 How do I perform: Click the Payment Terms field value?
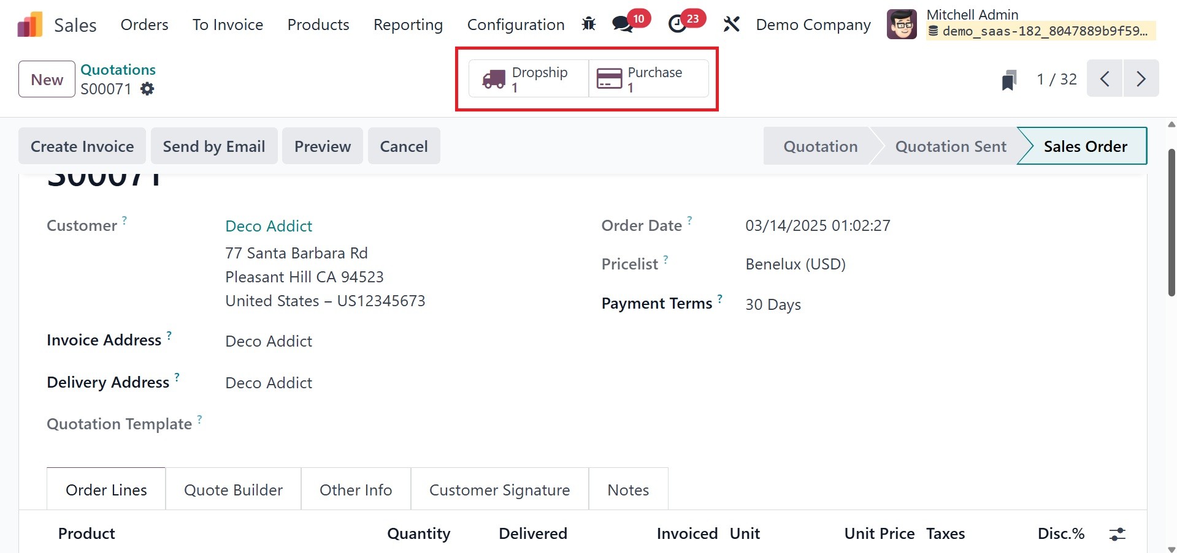[x=773, y=304]
